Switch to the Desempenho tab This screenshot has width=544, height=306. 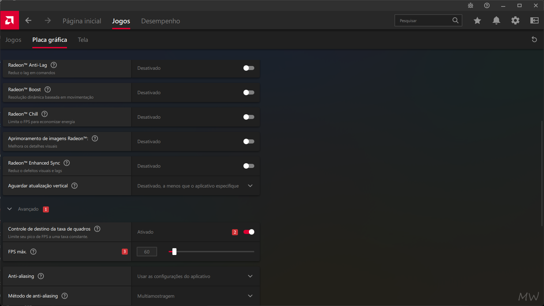[160, 21]
